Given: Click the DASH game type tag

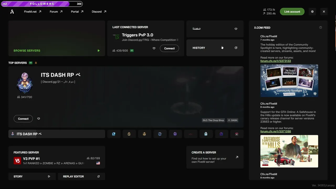Looking at the screenshot, I should (x=233, y=120).
